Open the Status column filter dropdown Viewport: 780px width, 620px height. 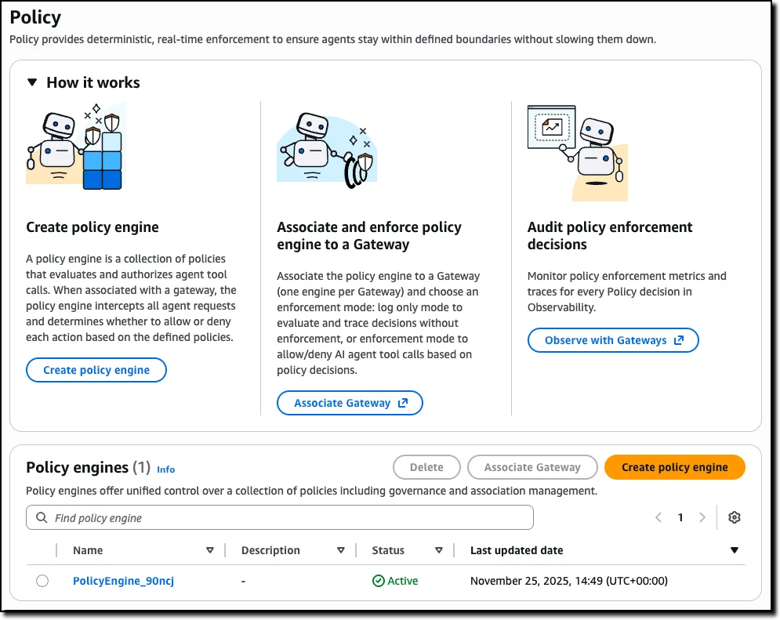[439, 549]
